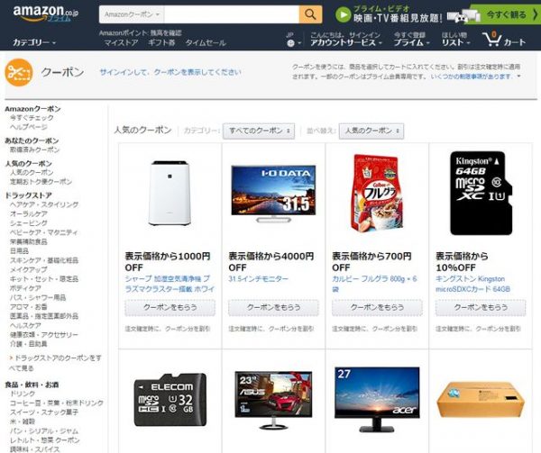Click ドラッグストアのクーポンをすべて見る link

tap(55, 363)
